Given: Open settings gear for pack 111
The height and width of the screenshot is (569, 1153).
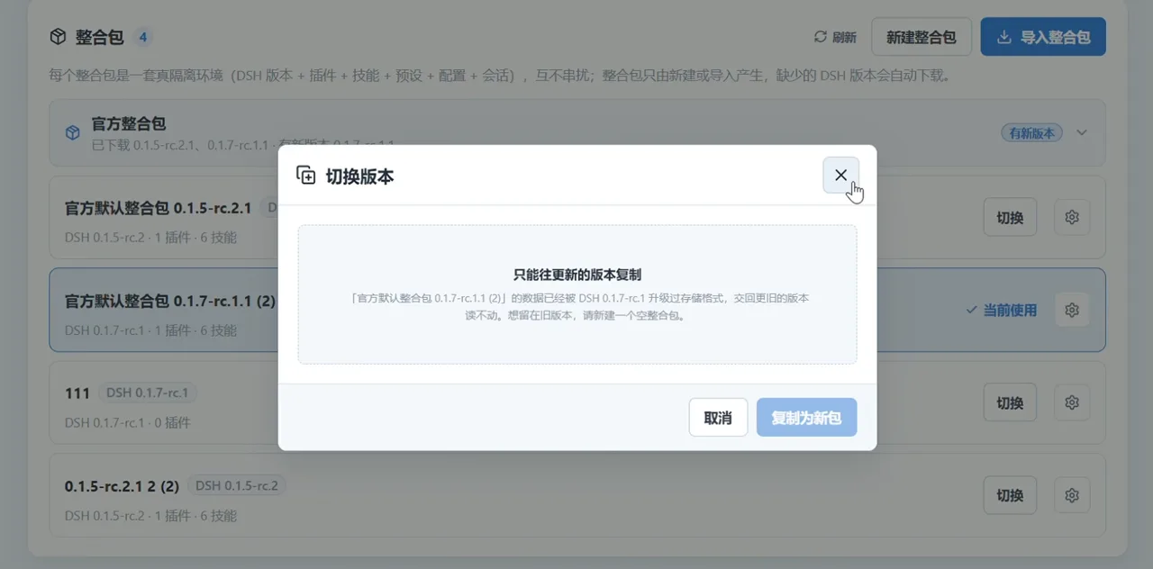Looking at the screenshot, I should [1072, 402].
